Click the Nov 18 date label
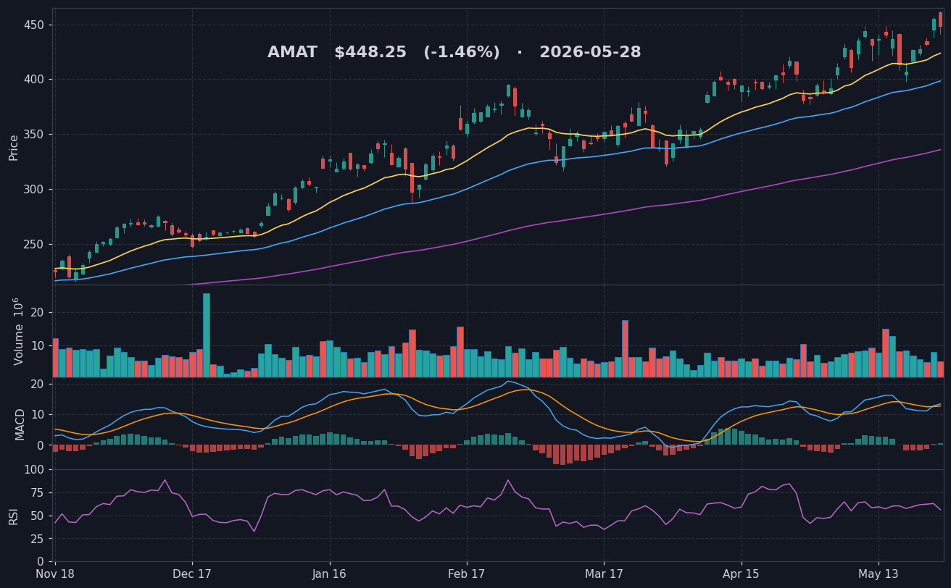Viewport: 951px width, 588px height. (x=55, y=575)
